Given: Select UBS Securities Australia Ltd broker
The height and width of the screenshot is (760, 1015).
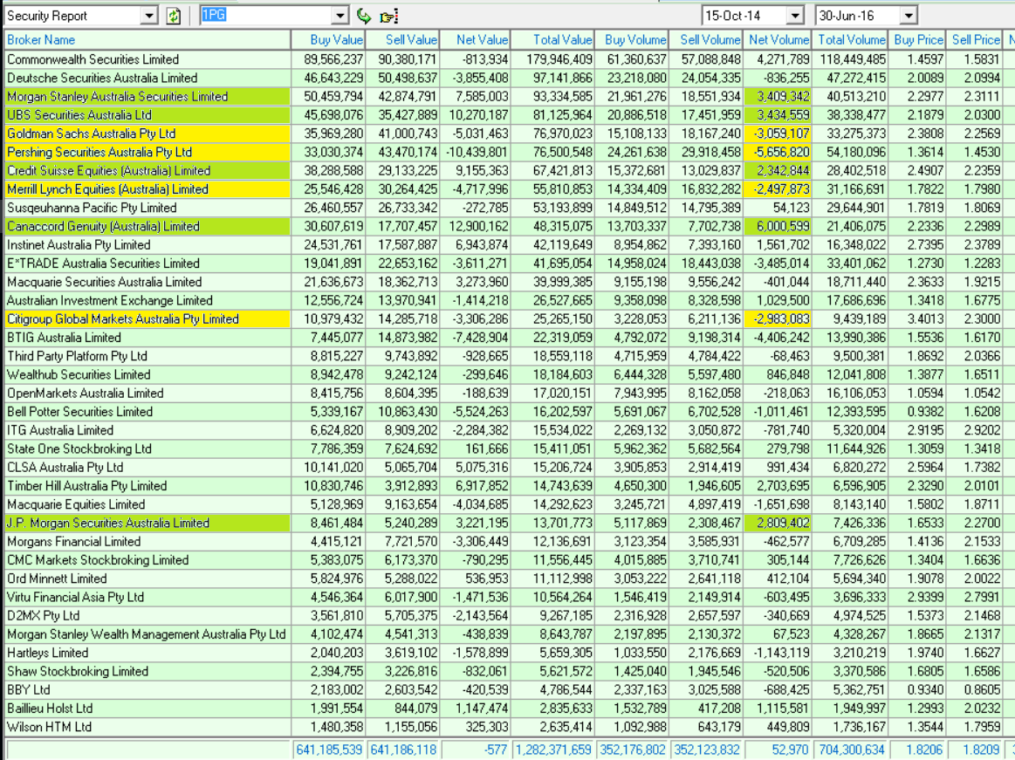Looking at the screenshot, I should tap(147, 115).
